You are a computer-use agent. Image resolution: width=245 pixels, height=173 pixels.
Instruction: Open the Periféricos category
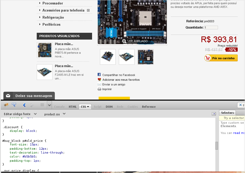(51, 25)
